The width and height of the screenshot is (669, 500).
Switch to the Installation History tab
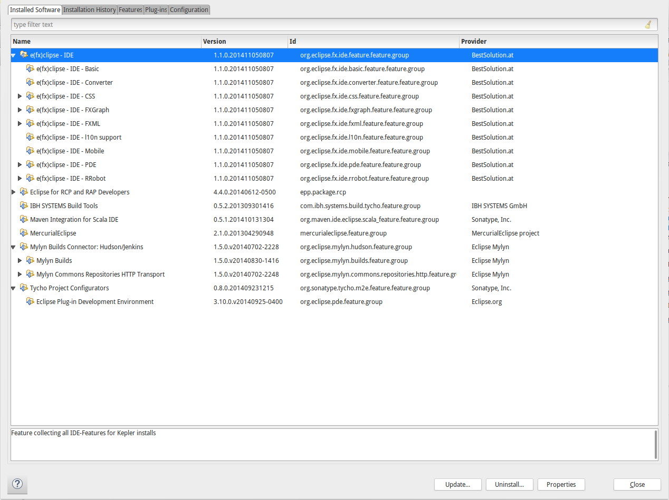point(90,9)
